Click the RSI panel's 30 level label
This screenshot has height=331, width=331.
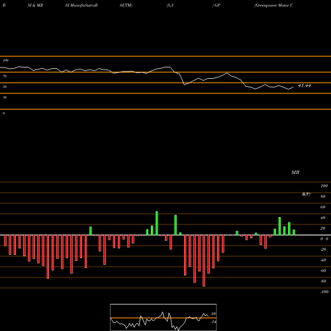coord(5,97)
